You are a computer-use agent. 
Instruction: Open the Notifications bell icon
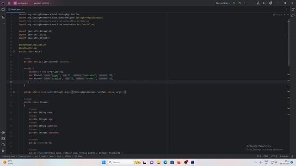point(293,9)
